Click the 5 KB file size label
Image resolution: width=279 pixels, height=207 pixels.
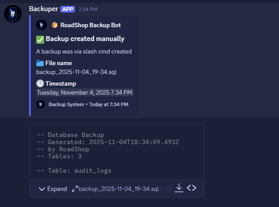click(166, 189)
